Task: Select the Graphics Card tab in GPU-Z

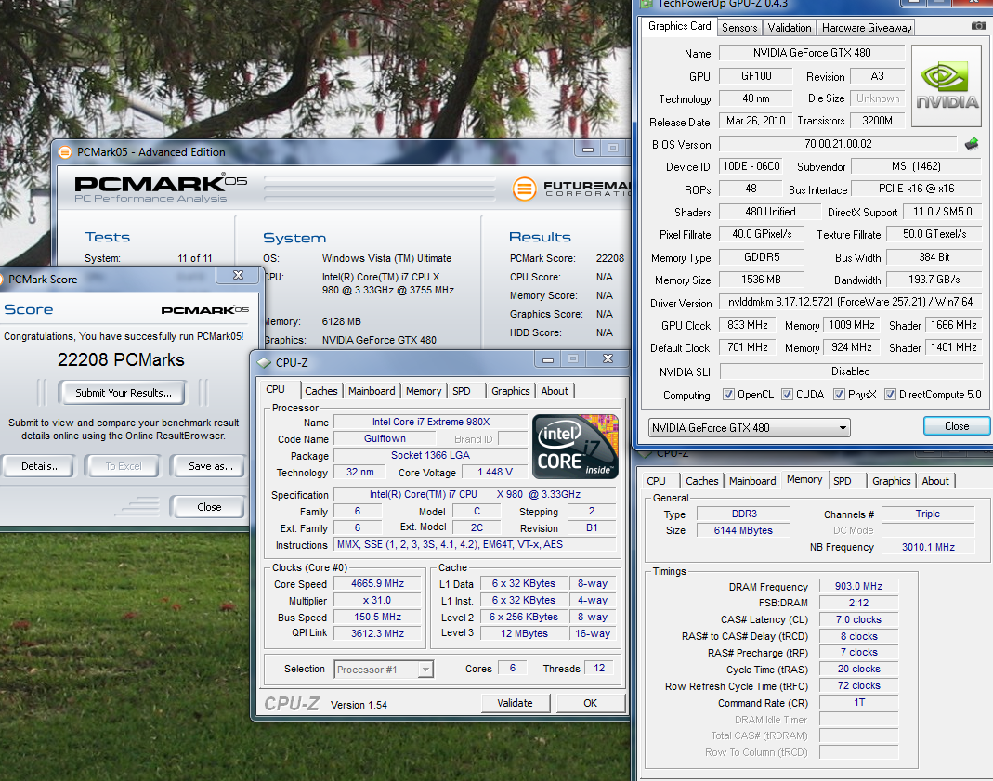Action: click(680, 26)
